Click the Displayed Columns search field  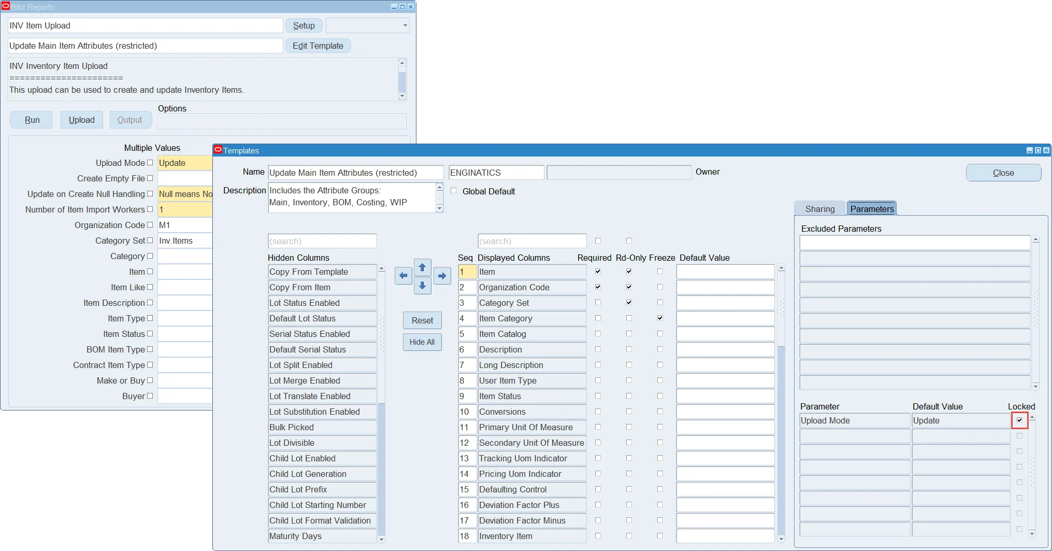tap(532, 241)
